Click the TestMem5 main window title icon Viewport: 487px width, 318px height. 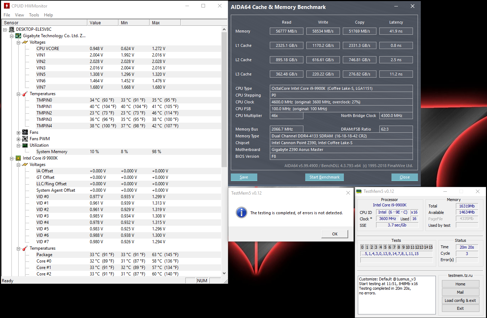pos(359,191)
